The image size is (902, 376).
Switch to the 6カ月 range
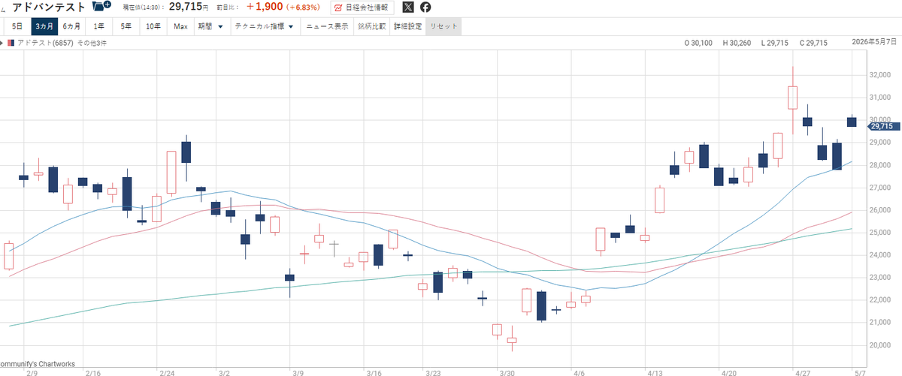tap(73, 26)
